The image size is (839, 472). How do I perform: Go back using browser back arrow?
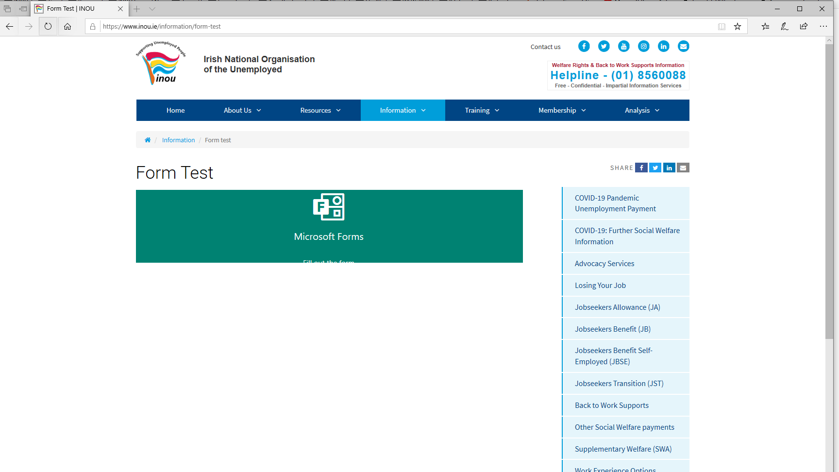pyautogui.click(x=9, y=26)
